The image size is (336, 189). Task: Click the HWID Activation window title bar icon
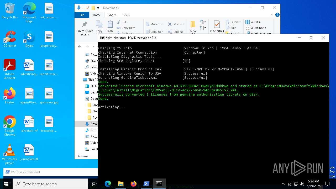point(102,38)
